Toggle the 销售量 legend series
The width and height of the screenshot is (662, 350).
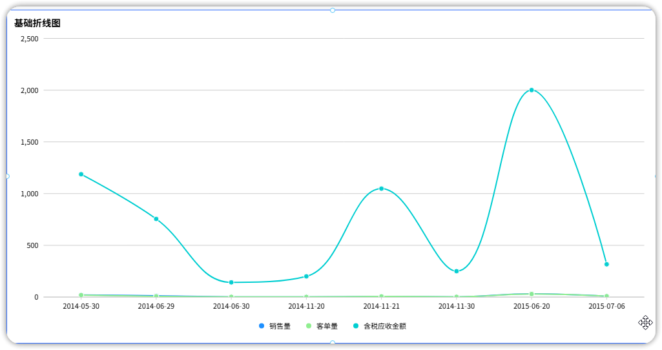click(x=274, y=326)
